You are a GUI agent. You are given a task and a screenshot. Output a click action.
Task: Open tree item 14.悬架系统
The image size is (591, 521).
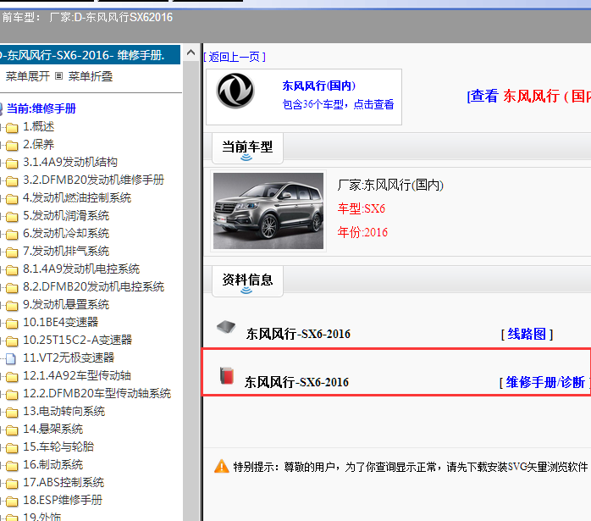52,429
